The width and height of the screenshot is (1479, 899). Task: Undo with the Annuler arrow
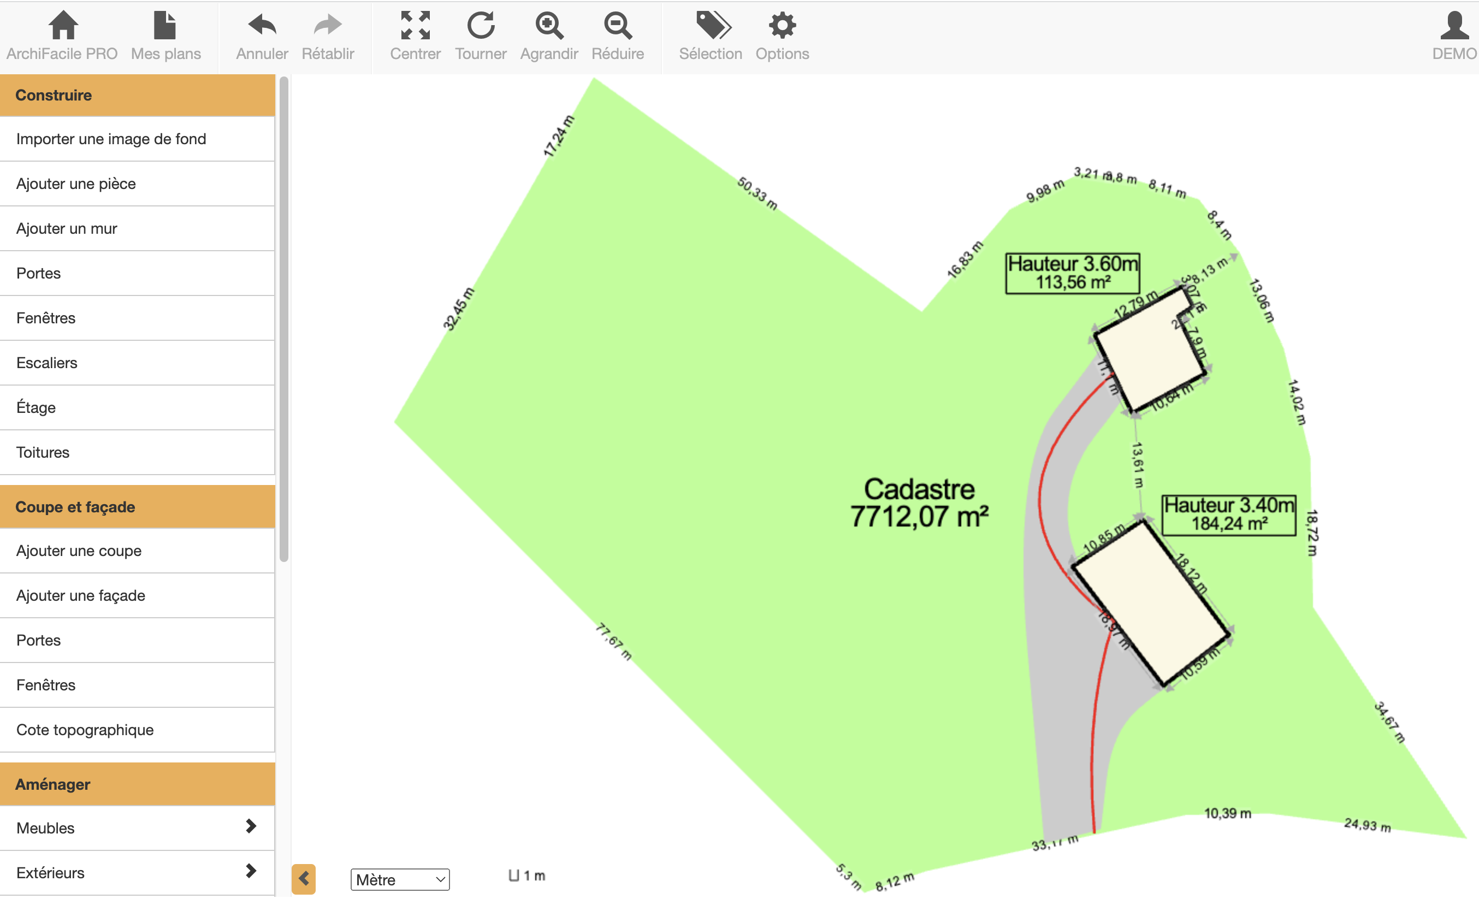262,26
